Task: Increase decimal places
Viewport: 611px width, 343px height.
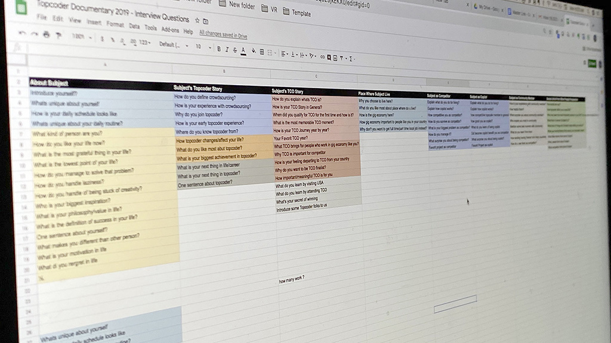Action: [x=133, y=41]
